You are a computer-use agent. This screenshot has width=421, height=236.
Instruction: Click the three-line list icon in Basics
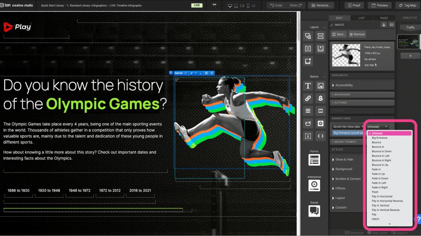[x=308, y=111]
